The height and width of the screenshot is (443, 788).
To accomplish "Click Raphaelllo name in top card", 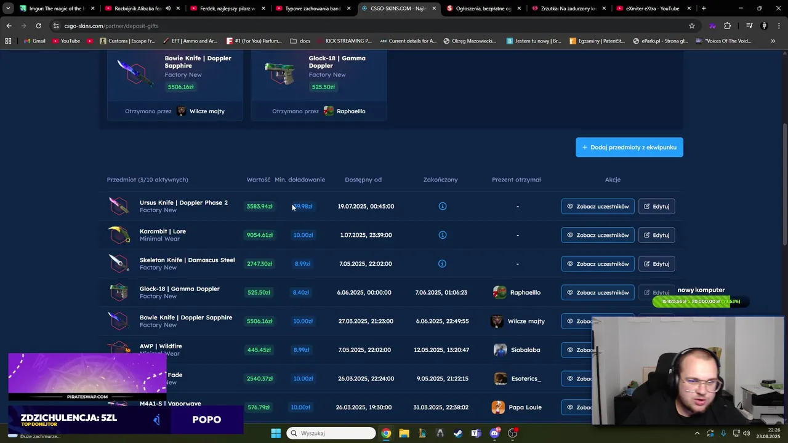I will pyautogui.click(x=351, y=111).
